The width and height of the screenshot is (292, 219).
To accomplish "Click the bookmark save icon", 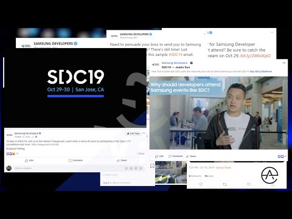I will click(x=152, y=166).
